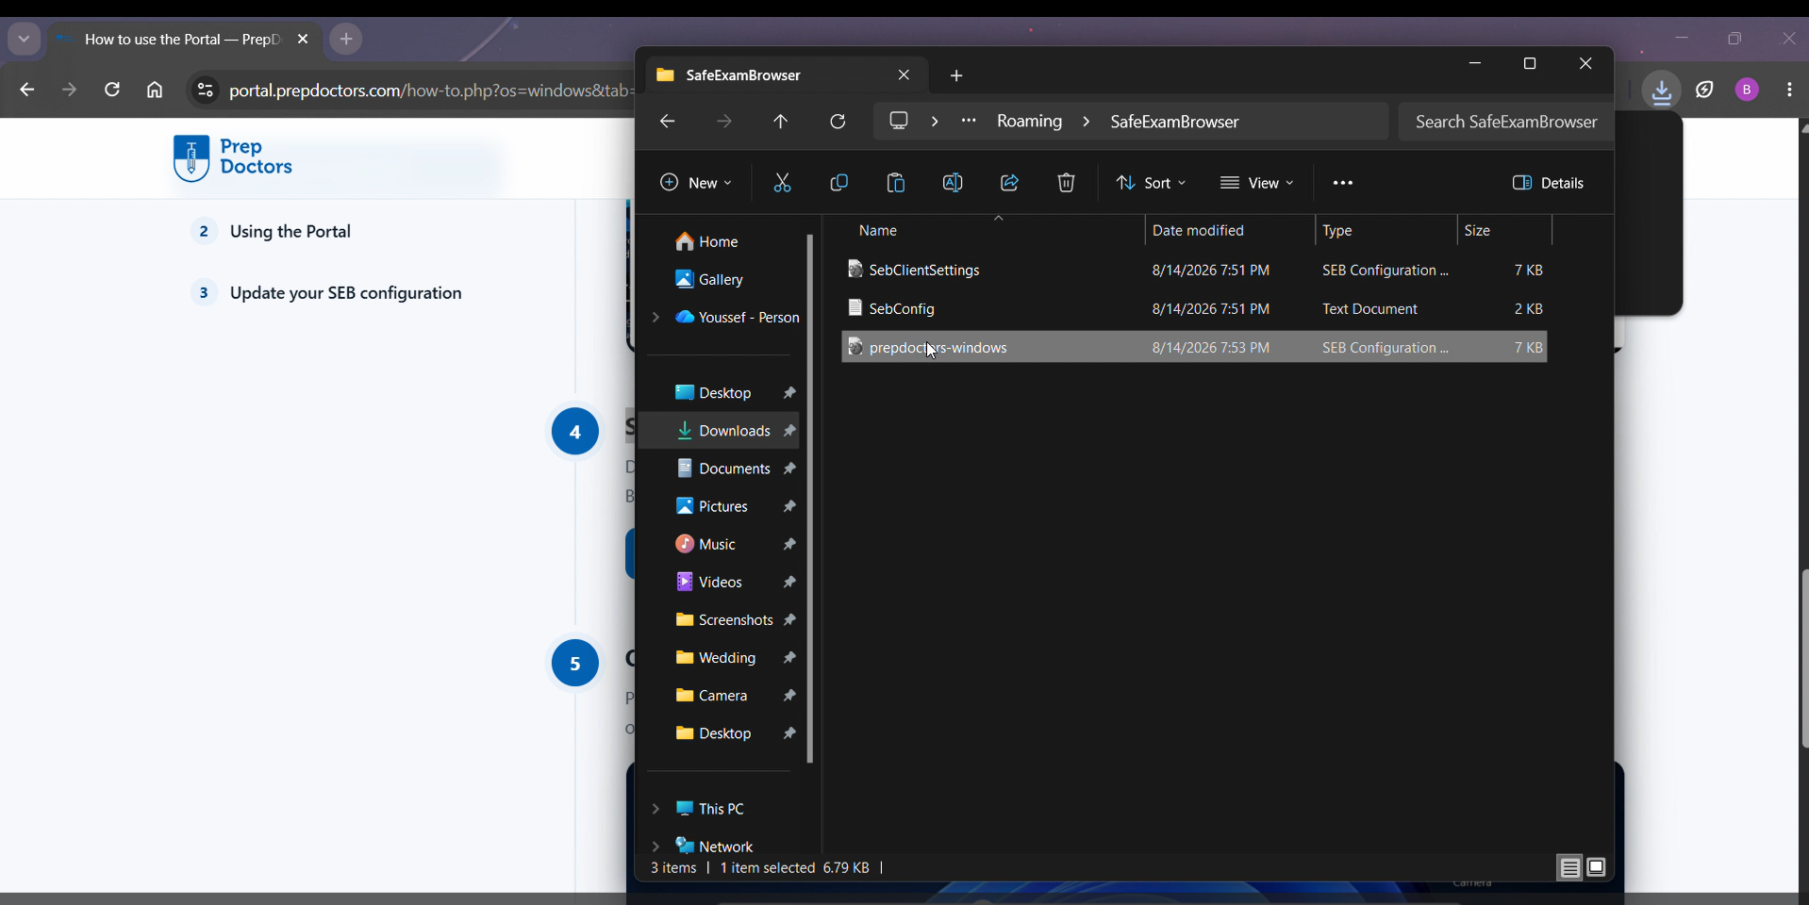This screenshot has height=905, width=1809.
Task: Expand the Network tree node
Action: pyautogui.click(x=656, y=847)
